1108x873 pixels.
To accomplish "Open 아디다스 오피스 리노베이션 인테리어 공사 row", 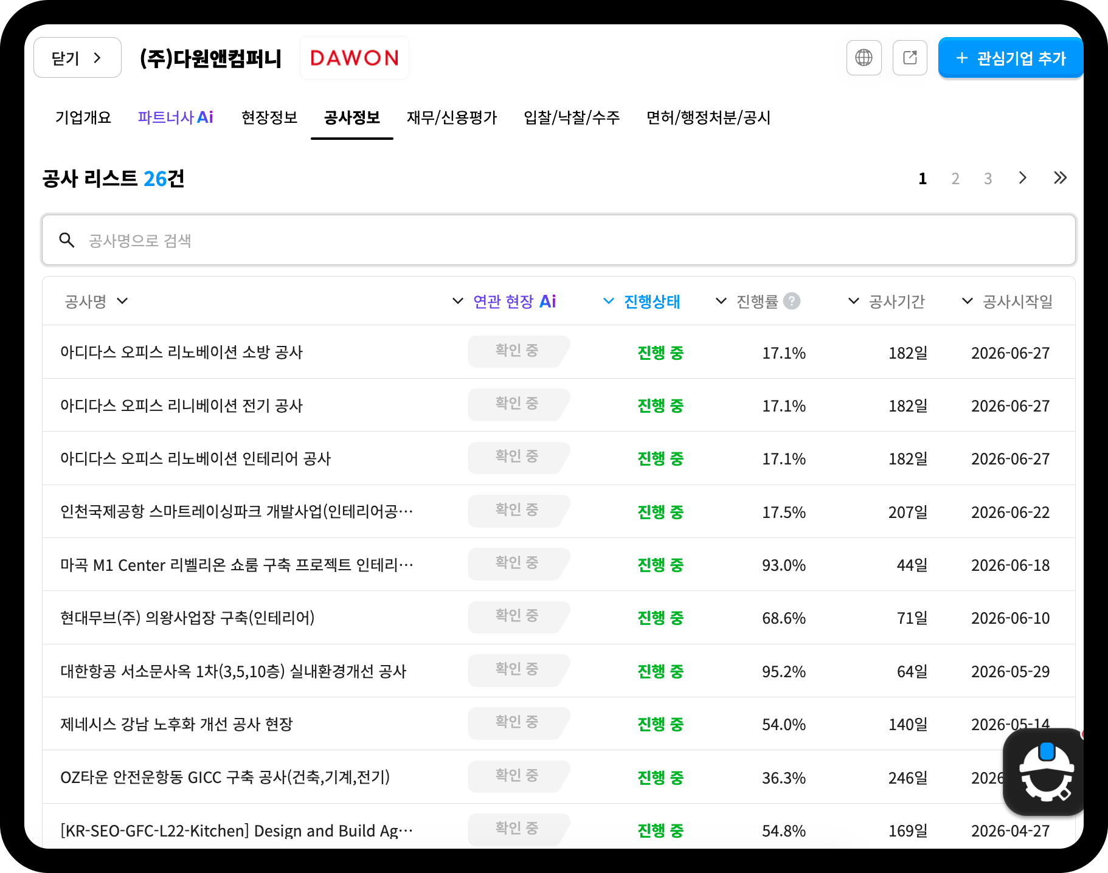I will (x=559, y=458).
